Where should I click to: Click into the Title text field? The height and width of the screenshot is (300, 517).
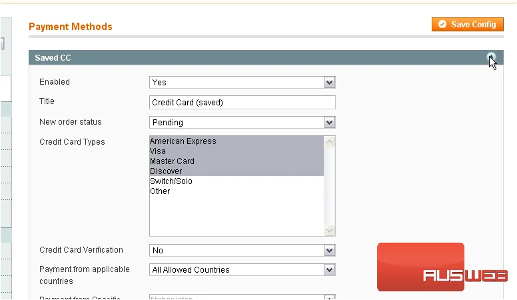[242, 102]
